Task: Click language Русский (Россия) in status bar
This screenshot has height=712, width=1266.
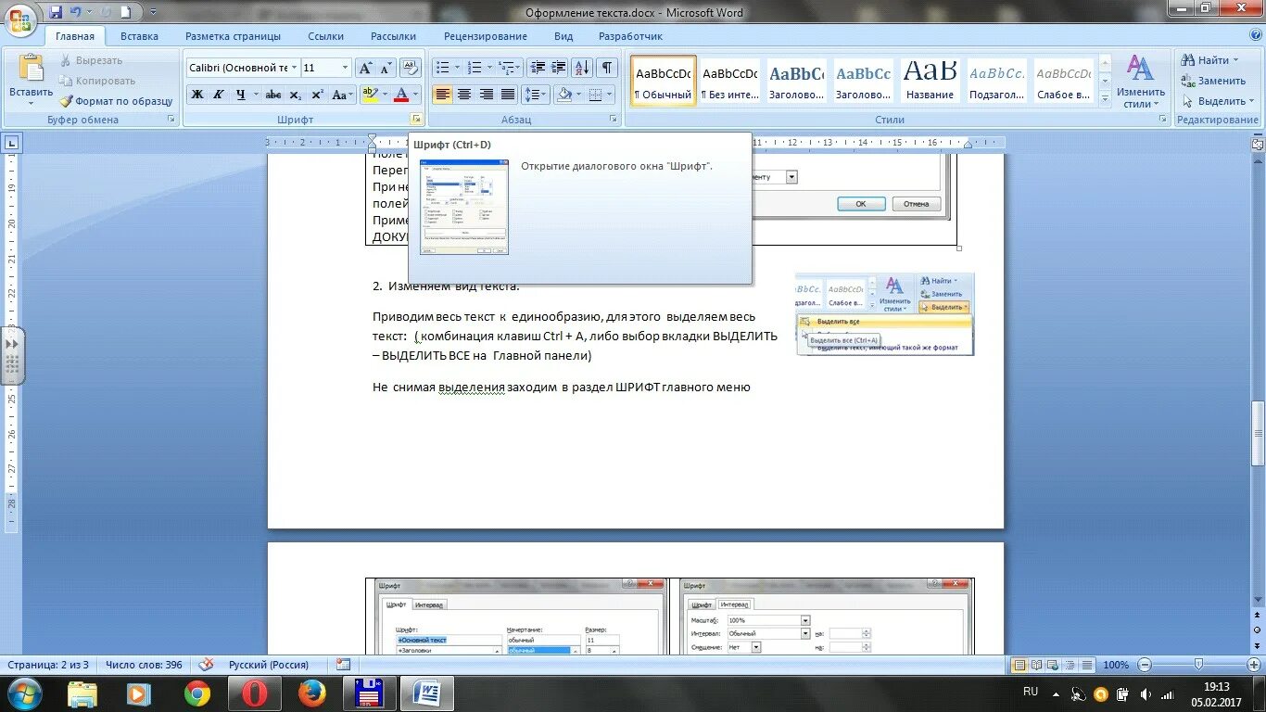Action: coord(269,665)
